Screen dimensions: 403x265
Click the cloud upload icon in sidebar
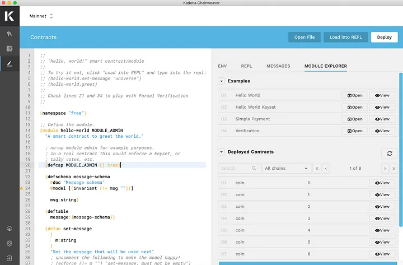click(x=10, y=228)
